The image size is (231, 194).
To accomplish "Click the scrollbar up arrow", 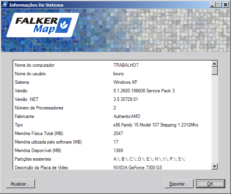I will pos(215,64).
